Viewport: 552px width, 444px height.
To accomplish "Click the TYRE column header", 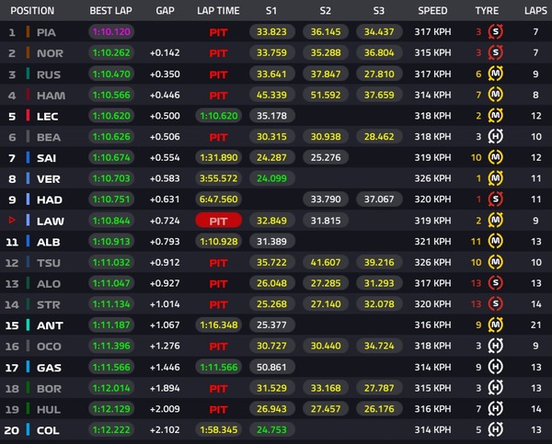I will 487,11.
